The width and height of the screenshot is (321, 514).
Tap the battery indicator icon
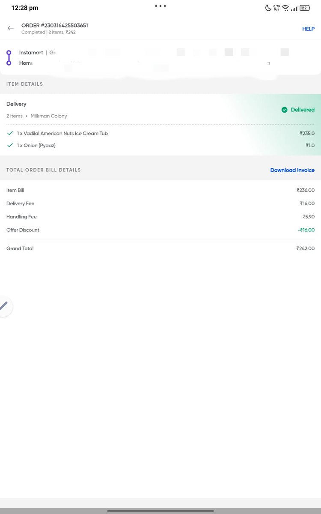coord(305,8)
